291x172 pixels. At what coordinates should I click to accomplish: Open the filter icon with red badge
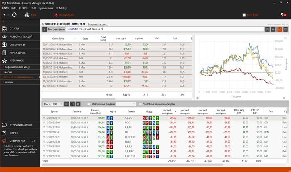point(284,15)
